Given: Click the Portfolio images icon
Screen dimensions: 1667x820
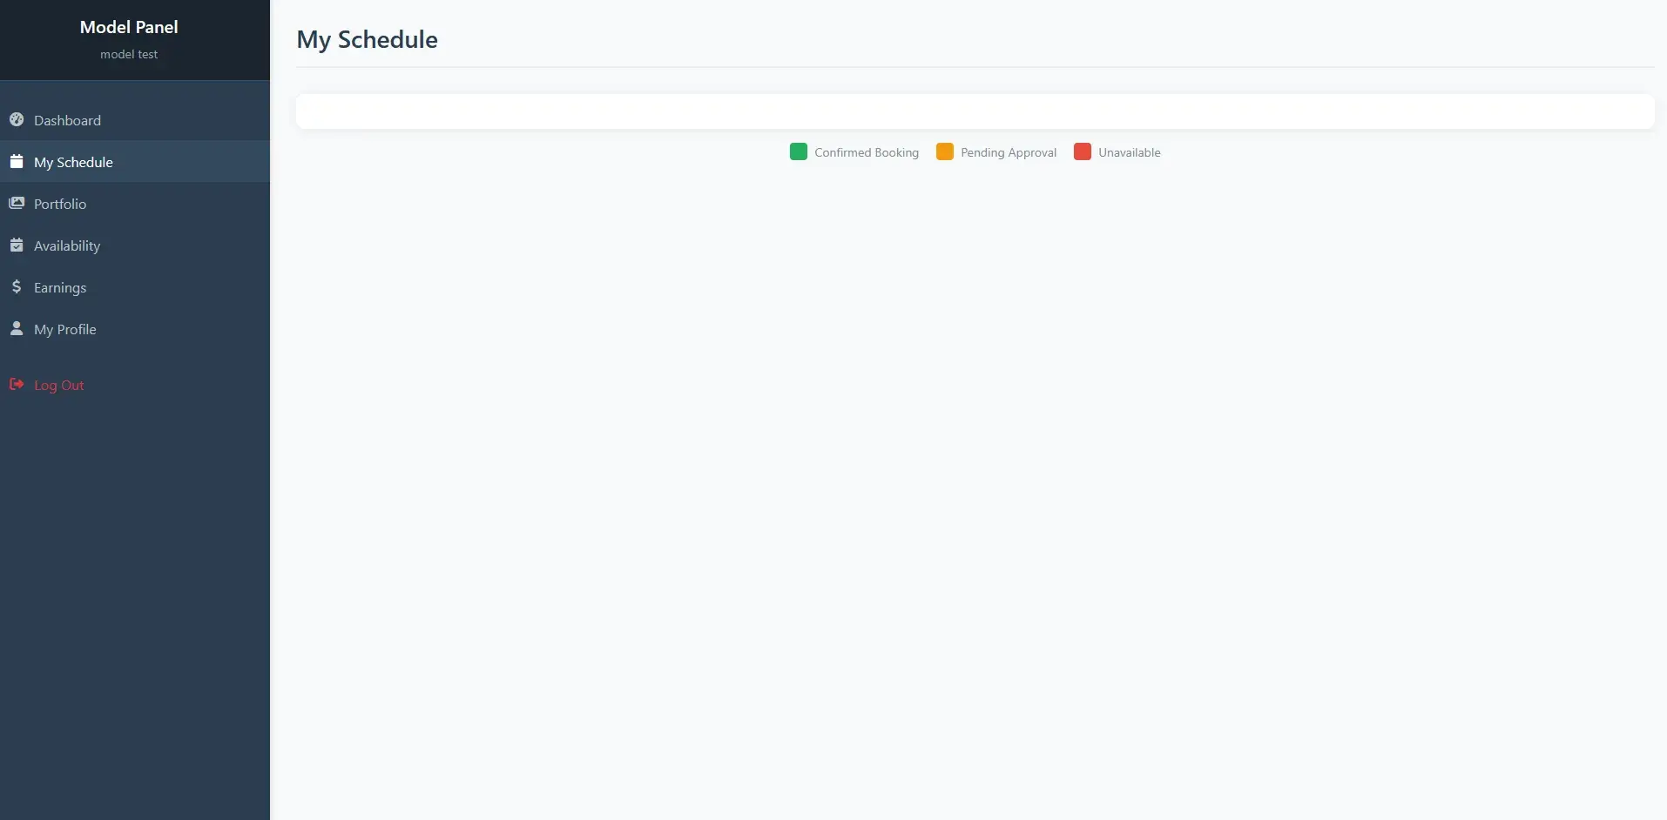Looking at the screenshot, I should 17,203.
